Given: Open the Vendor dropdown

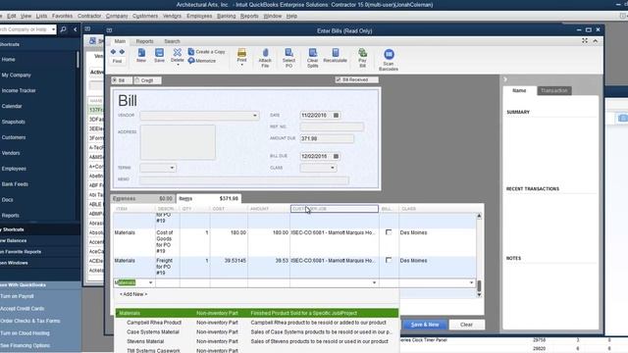Looking at the screenshot, I should pos(255,116).
